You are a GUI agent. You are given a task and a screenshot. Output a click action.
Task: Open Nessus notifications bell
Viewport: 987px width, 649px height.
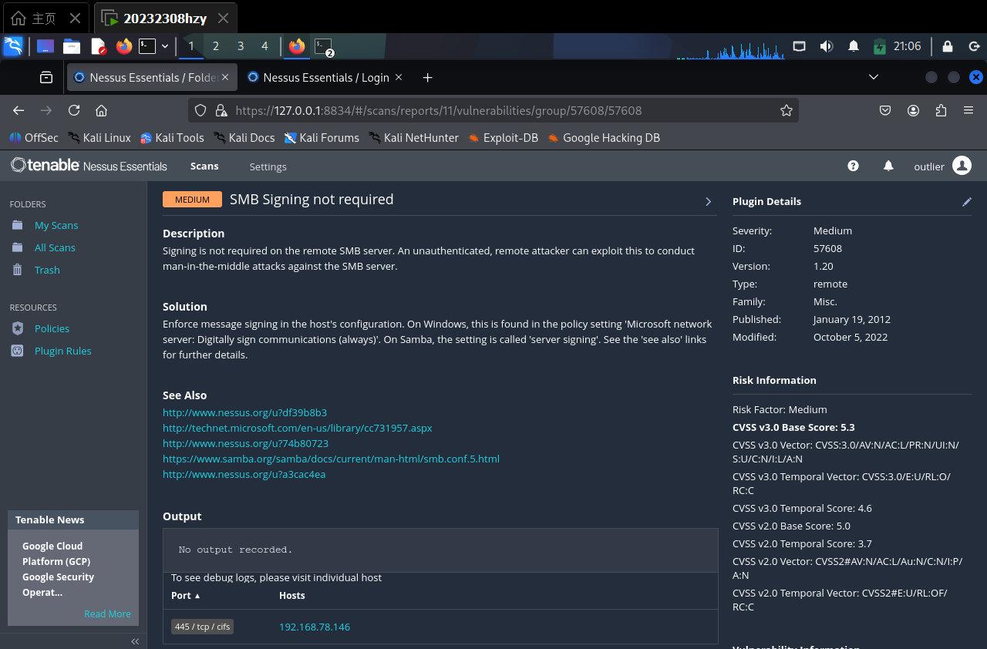click(888, 166)
